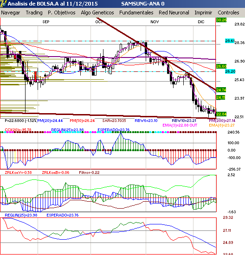Click the application icon in title bar
The image size is (245, 255).
pyautogui.click(x=3, y=4)
